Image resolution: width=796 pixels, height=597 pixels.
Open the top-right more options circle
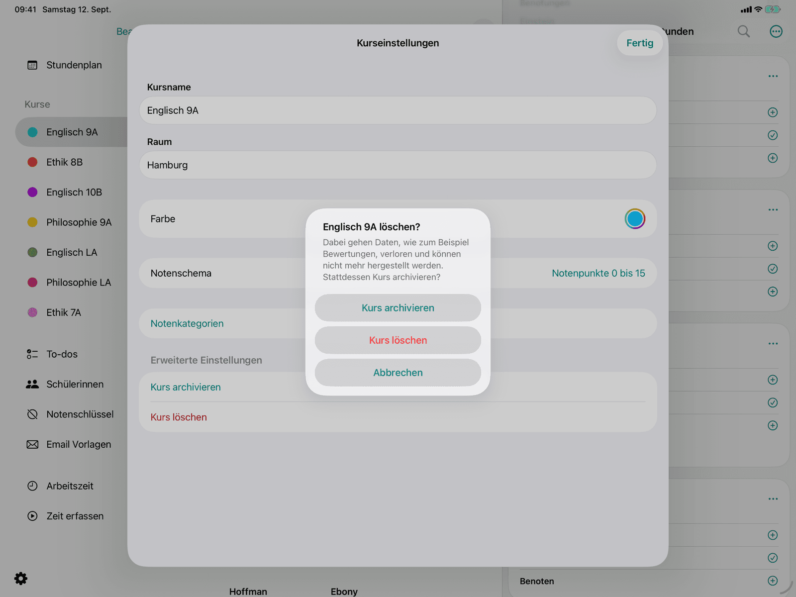(776, 31)
